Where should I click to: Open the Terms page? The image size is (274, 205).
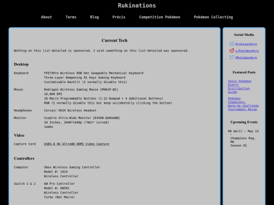[x=71, y=17]
